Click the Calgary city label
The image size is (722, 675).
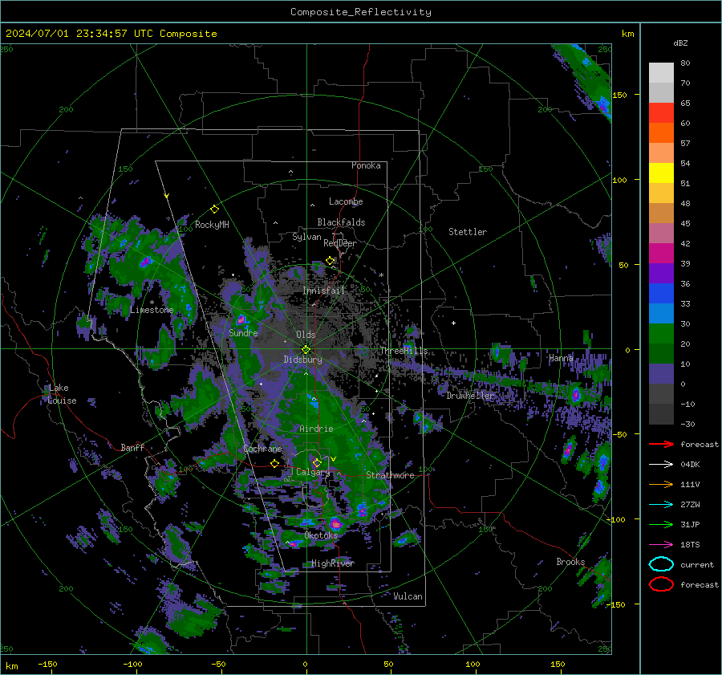313,472
